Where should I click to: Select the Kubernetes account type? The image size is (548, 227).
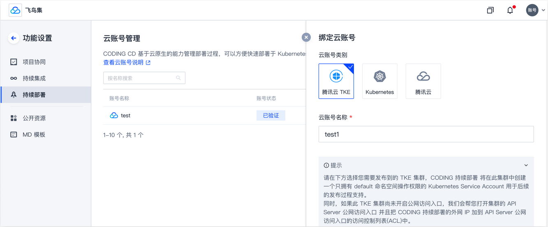tap(380, 81)
